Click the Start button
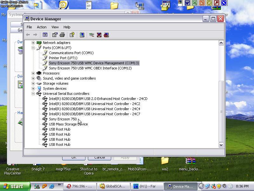The width and height of the screenshot is (254, 191). (15, 186)
